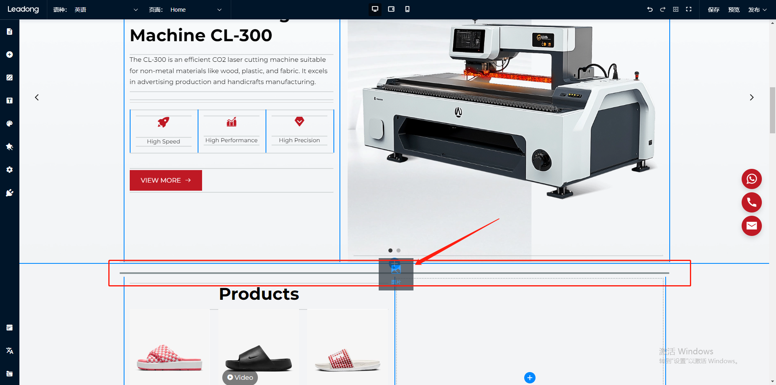776x385 pixels.
Task: Switch to mobile device preview
Action: 407,9
